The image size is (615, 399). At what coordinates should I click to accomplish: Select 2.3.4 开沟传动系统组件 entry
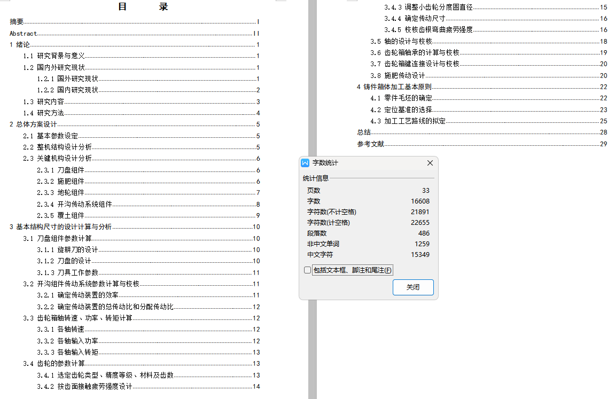point(148,204)
